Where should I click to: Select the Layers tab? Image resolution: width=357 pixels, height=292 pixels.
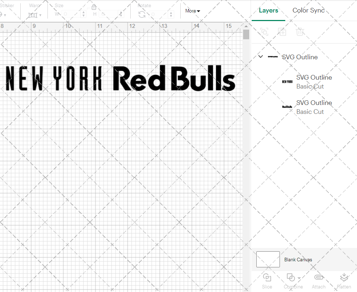click(268, 10)
